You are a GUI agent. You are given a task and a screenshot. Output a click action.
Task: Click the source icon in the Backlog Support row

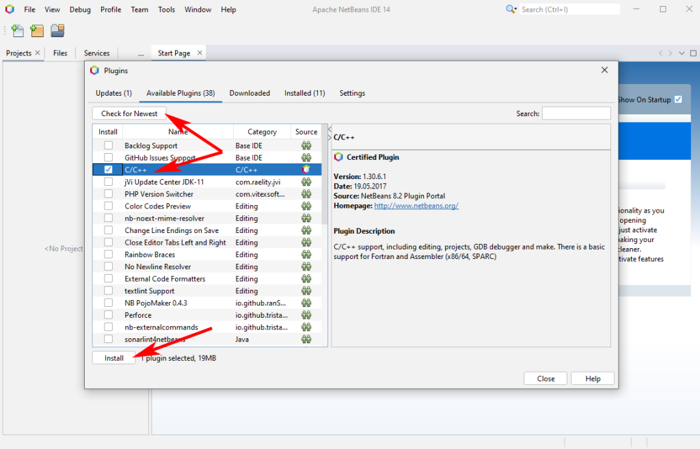pos(306,146)
